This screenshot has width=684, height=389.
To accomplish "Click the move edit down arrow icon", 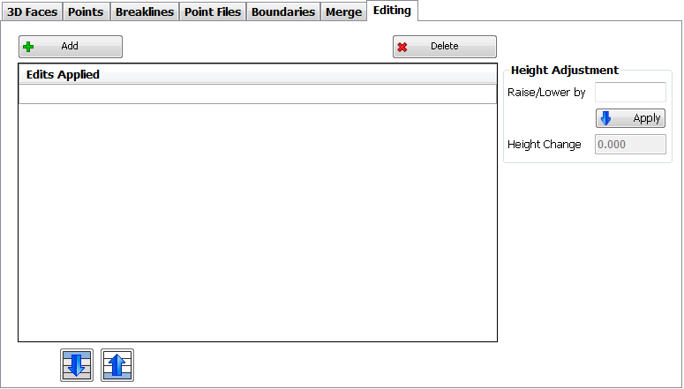I will (x=77, y=365).
